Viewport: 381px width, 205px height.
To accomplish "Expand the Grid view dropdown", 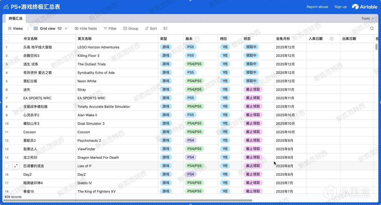I will [66, 29].
